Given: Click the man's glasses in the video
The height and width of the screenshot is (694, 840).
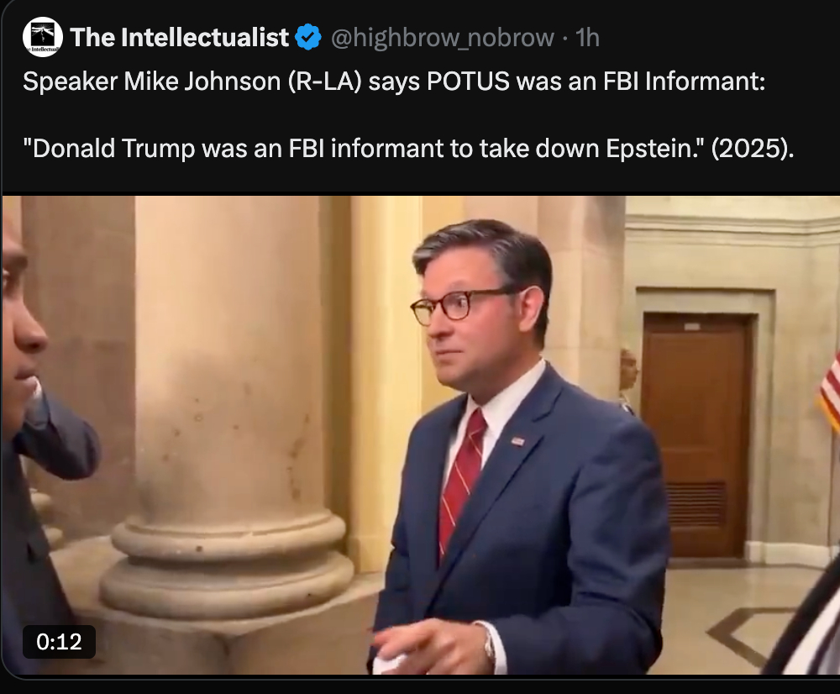Looking at the screenshot, I should tap(459, 306).
